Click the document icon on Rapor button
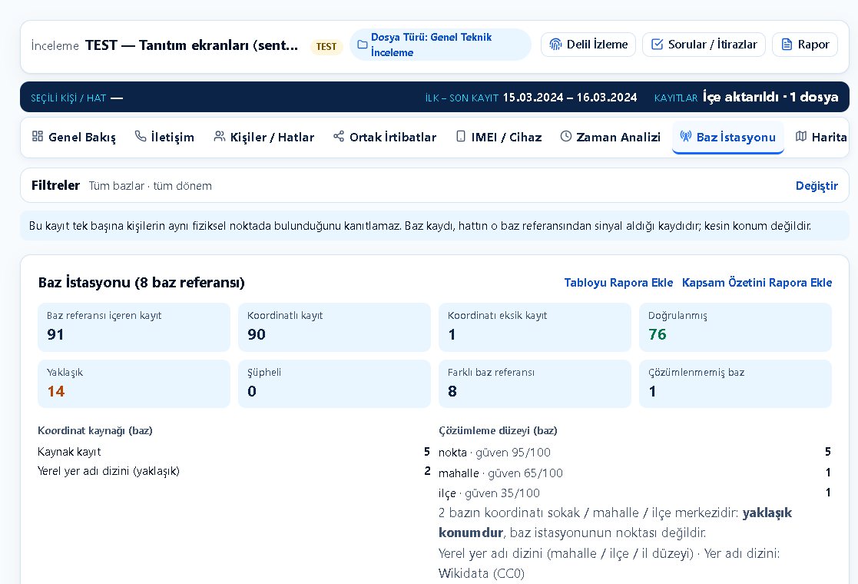The image size is (858, 584). click(787, 45)
